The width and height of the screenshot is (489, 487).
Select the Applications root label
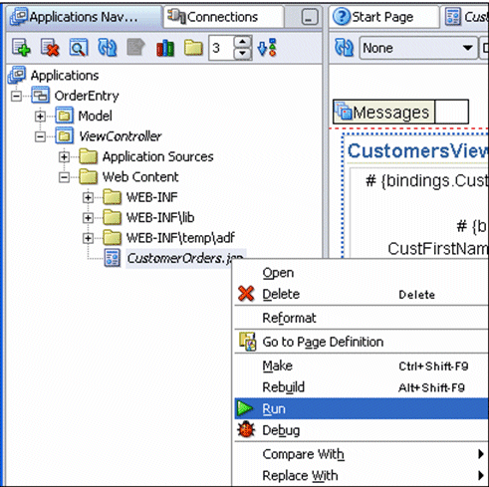65,76
